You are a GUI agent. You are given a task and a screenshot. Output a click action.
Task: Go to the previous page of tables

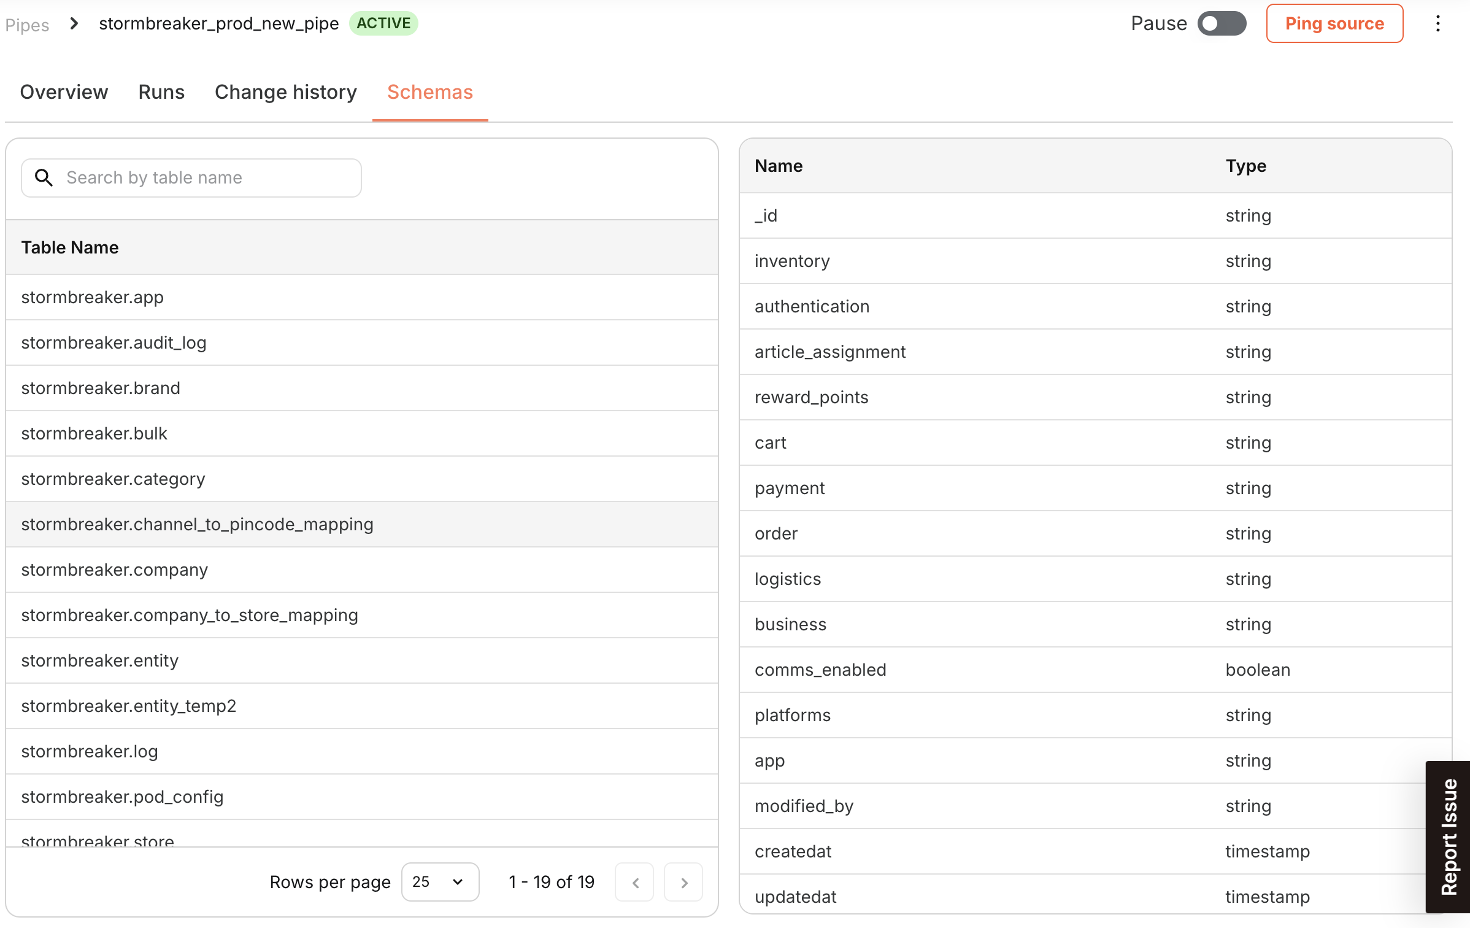pos(634,883)
